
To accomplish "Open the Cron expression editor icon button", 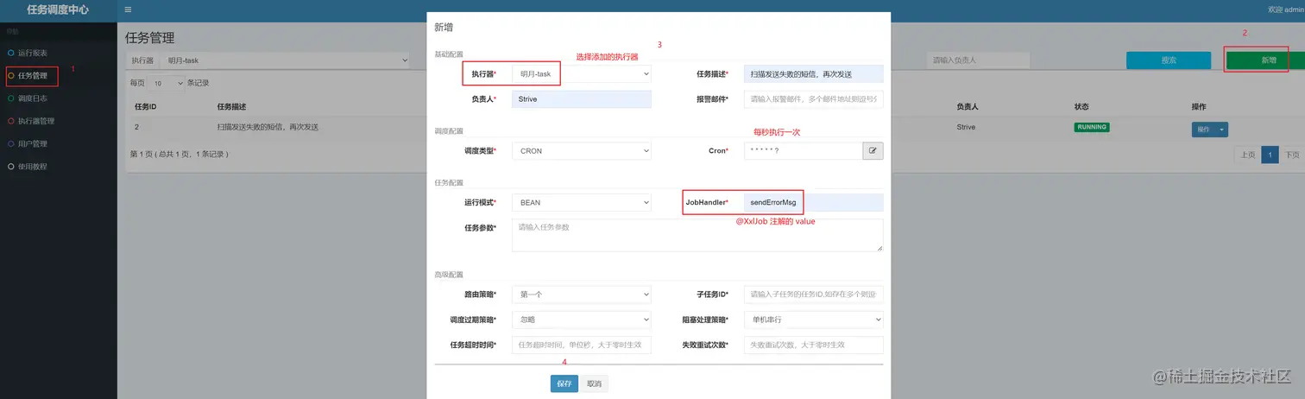I will (x=873, y=150).
